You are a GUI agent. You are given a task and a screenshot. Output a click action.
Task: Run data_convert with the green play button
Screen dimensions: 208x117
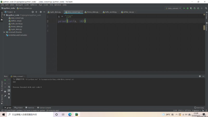click(x=184, y=8)
